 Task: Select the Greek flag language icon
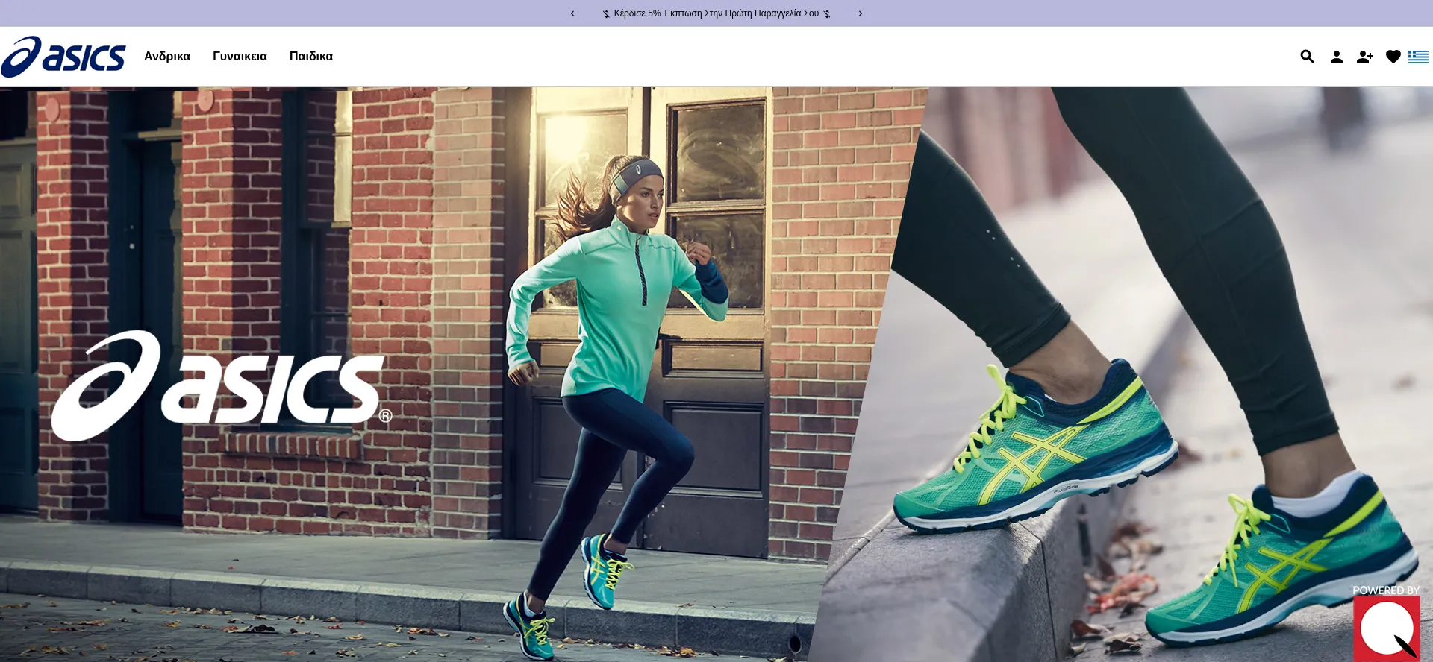[1418, 57]
